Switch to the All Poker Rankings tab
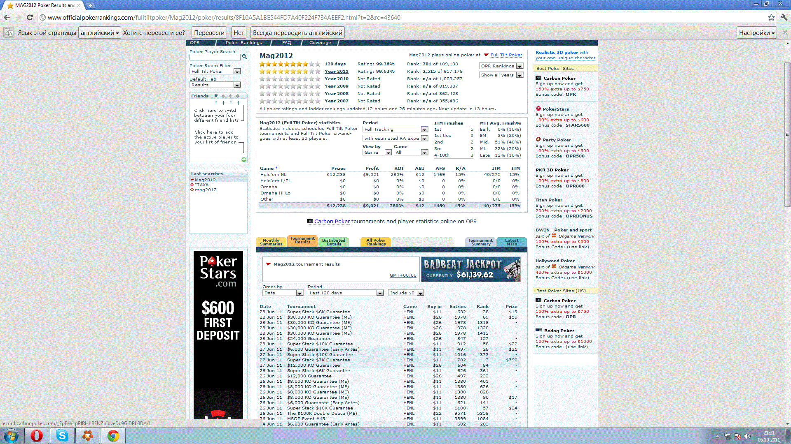Screen dimensions: 791x444 coord(376,242)
